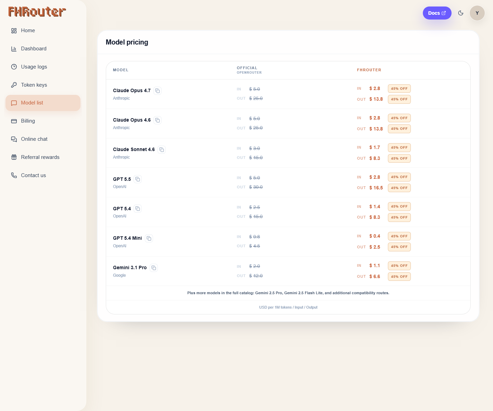Click the $ 6.6 Gemini output price
493x411 pixels.
click(375, 276)
